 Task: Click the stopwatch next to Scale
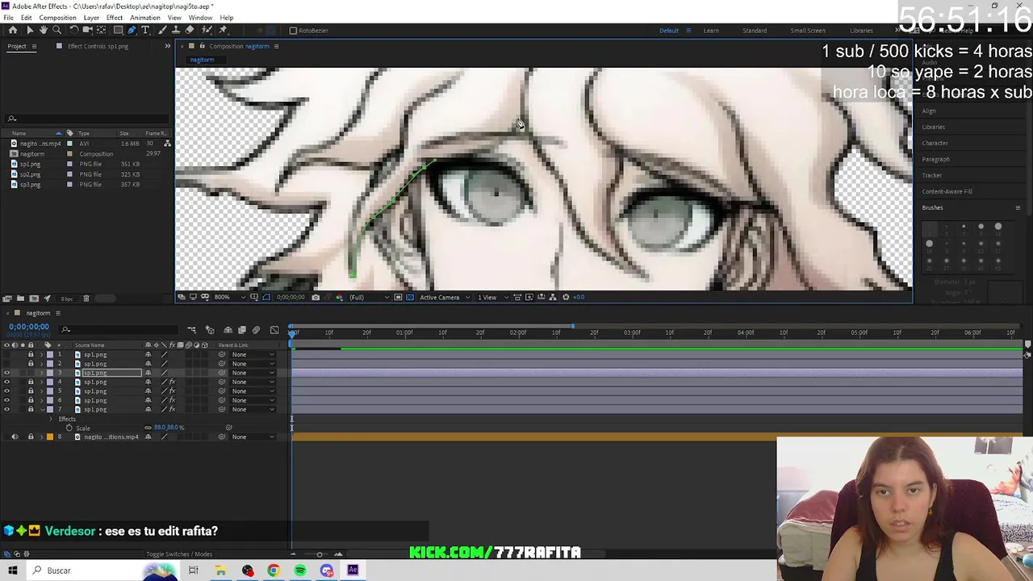point(69,428)
